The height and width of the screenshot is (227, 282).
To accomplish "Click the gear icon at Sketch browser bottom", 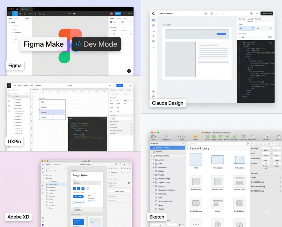I will (180, 225).
